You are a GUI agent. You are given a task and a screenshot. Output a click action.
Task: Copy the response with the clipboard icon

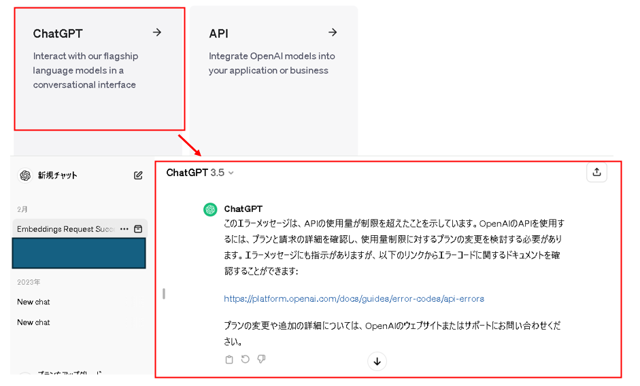pyautogui.click(x=229, y=359)
